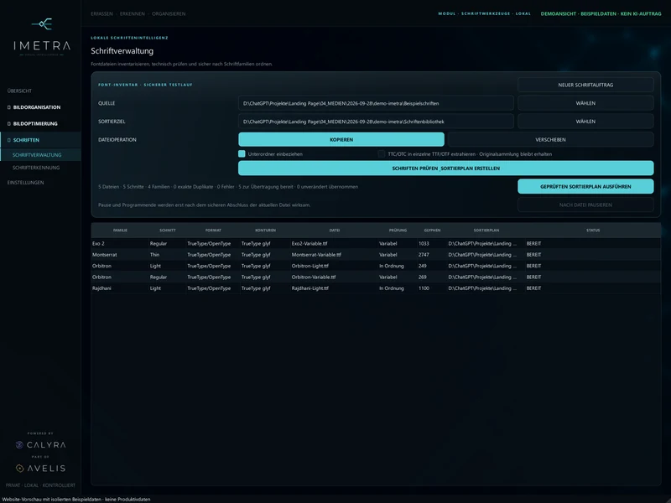Click the FAMILIE column header
Viewport: 671px width, 503px height.
point(120,230)
